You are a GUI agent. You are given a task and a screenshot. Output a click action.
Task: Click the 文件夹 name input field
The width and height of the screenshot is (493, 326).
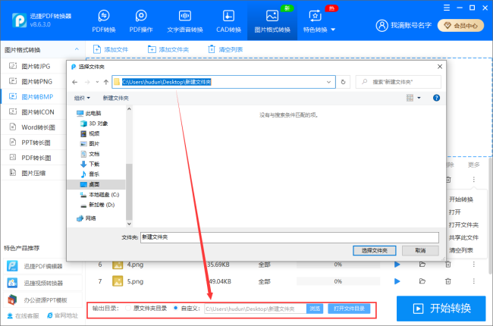pyautogui.click(x=290, y=237)
